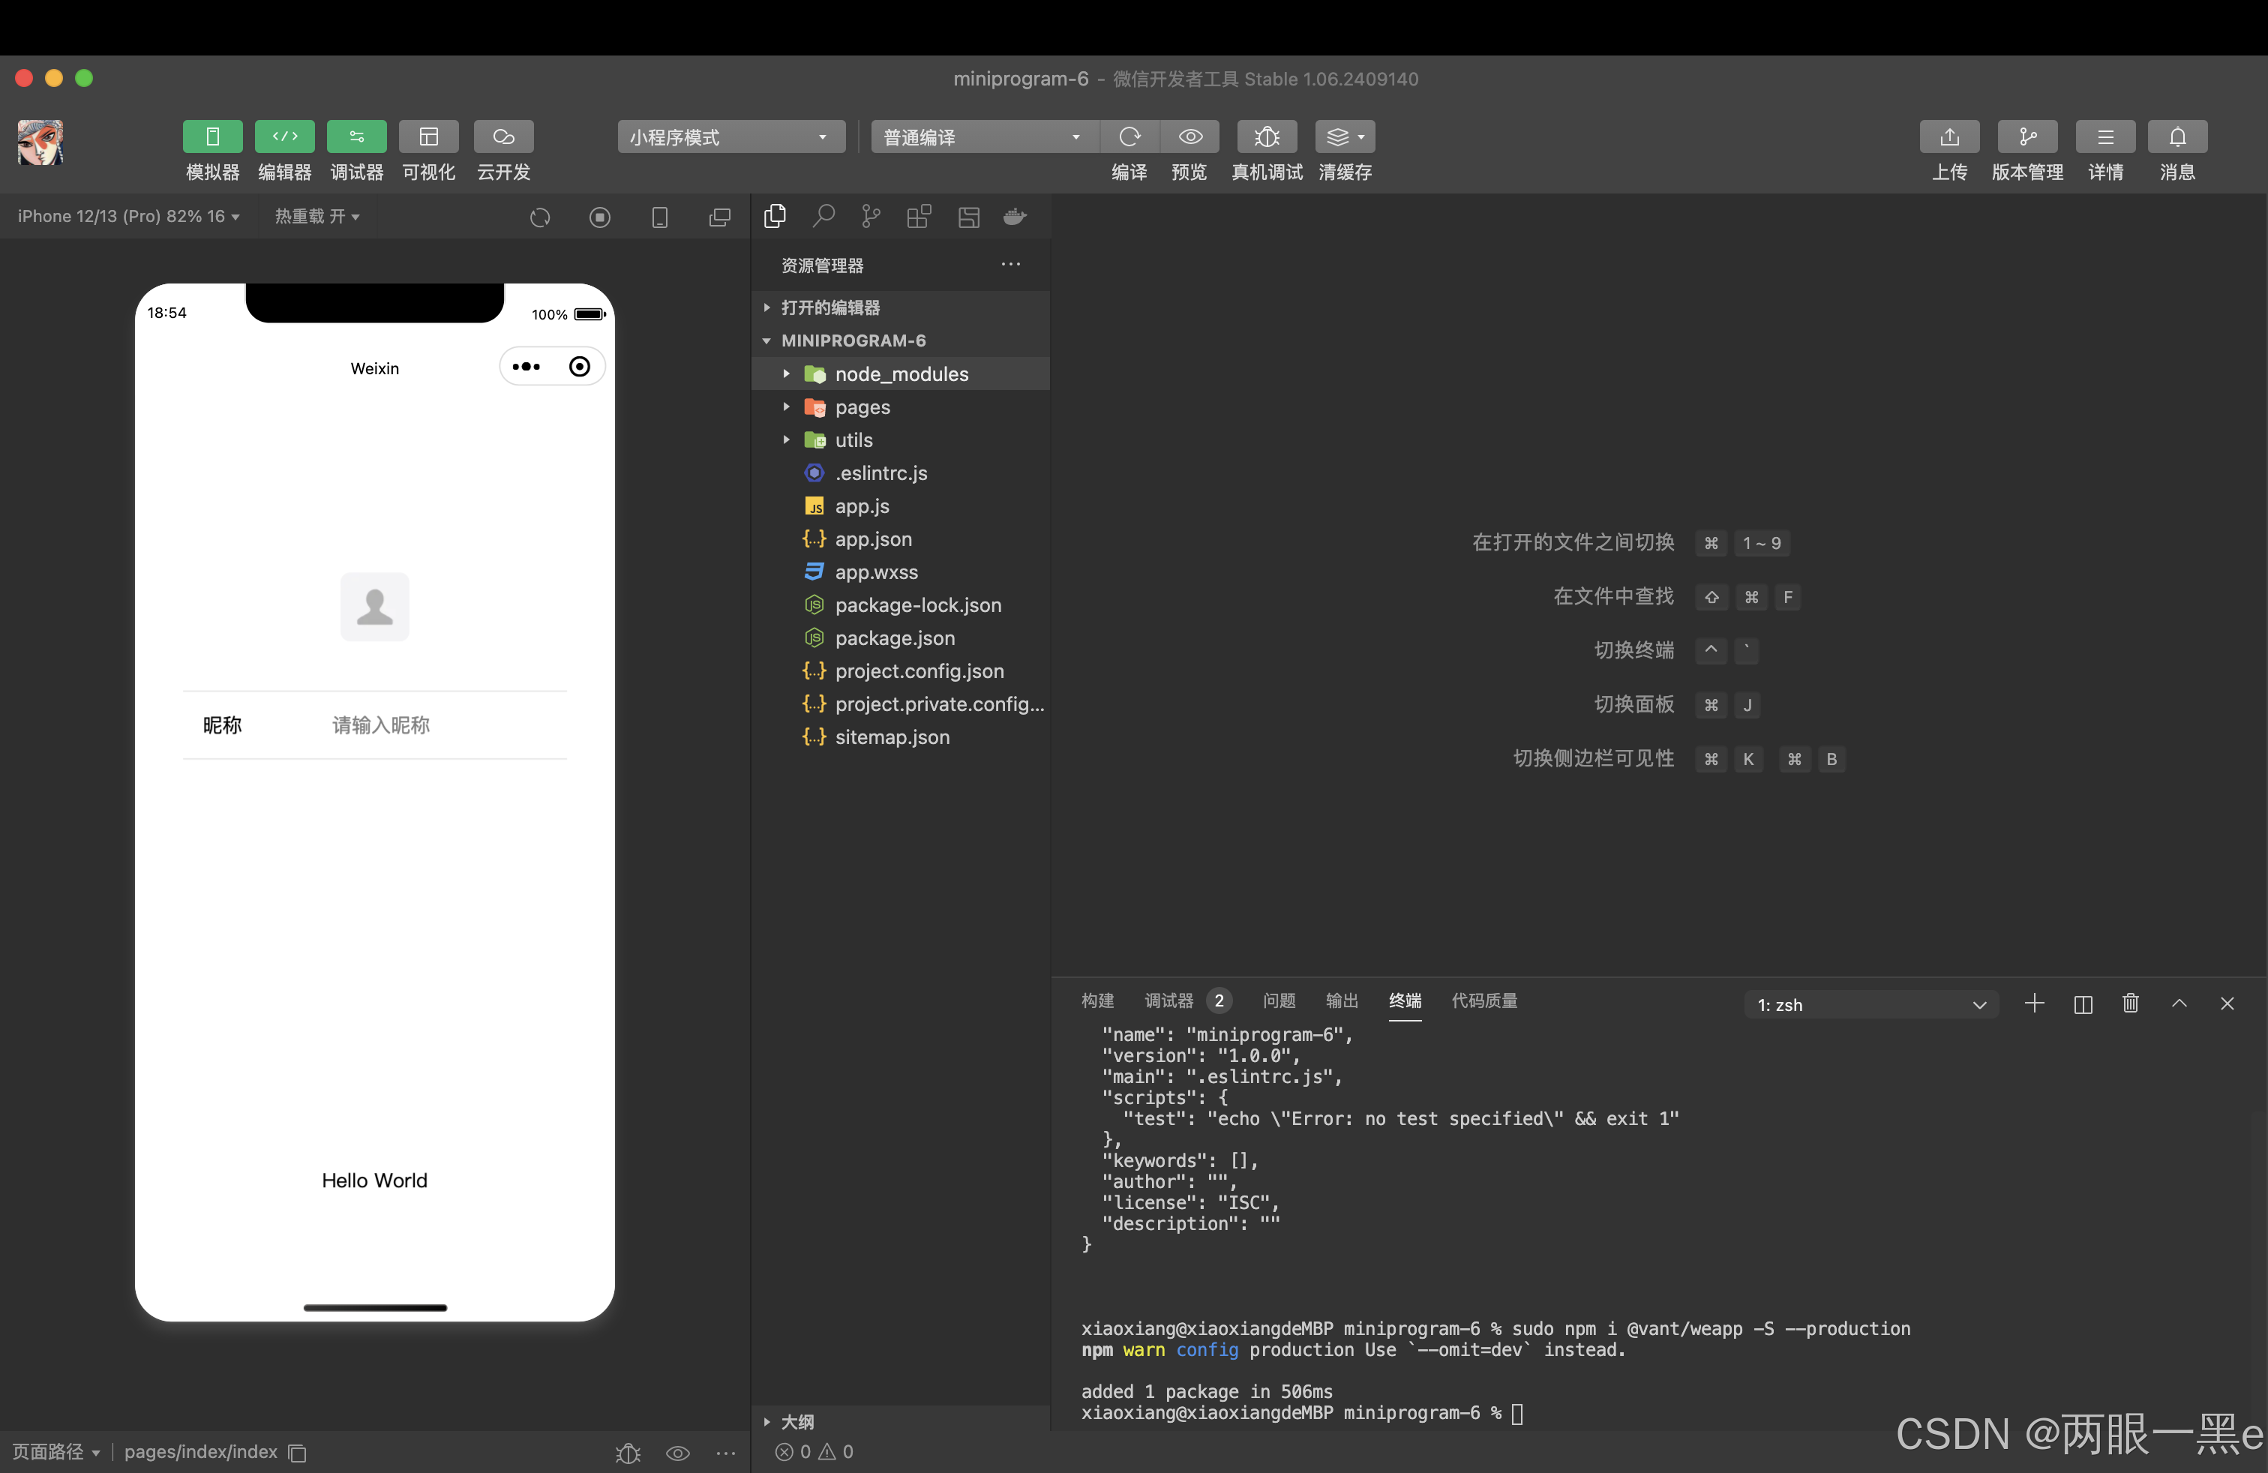Split the terminal panel
The width and height of the screenshot is (2268, 1473).
tap(2082, 1003)
